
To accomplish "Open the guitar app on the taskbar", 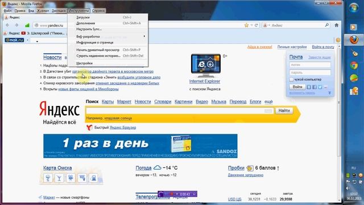I will pos(354,53).
